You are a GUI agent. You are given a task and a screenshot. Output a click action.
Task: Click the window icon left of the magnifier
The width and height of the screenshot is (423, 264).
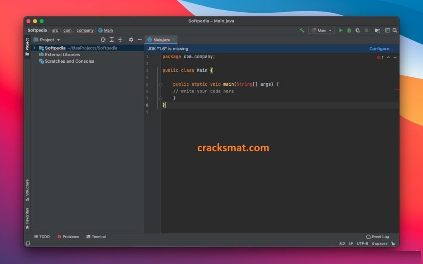(387, 31)
